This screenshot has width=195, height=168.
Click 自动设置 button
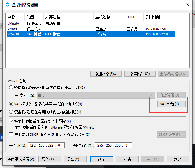pyautogui.click(x=172, y=95)
